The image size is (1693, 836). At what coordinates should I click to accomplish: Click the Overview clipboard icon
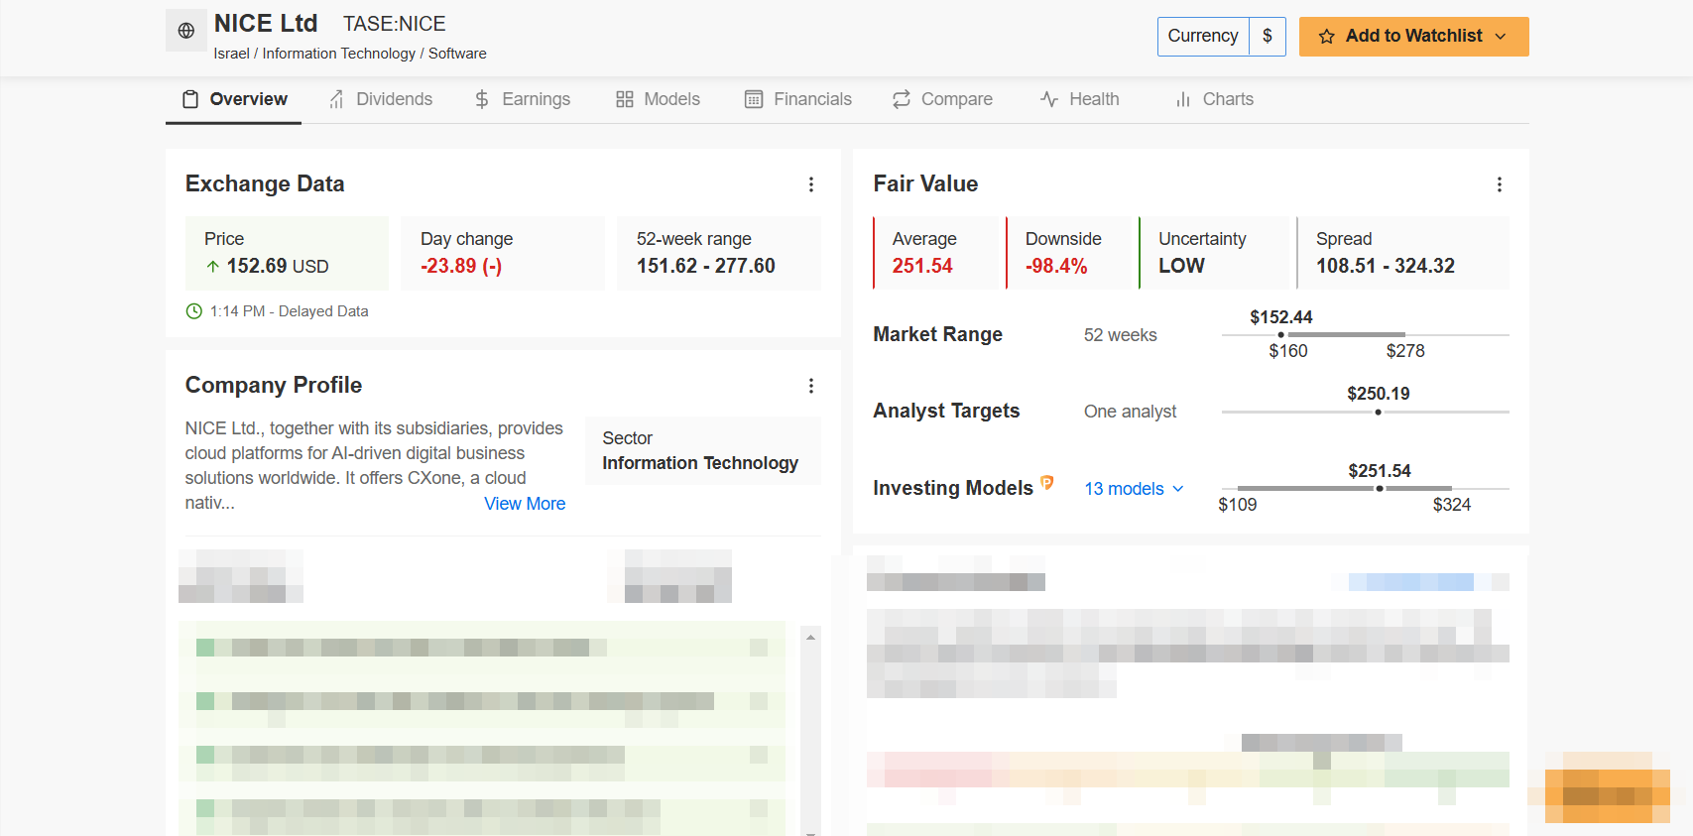point(190,99)
